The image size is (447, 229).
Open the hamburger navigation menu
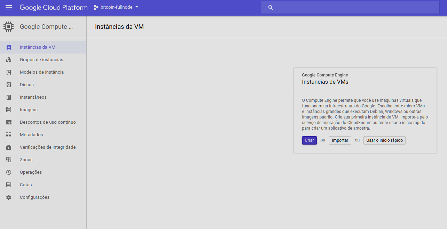click(9, 7)
